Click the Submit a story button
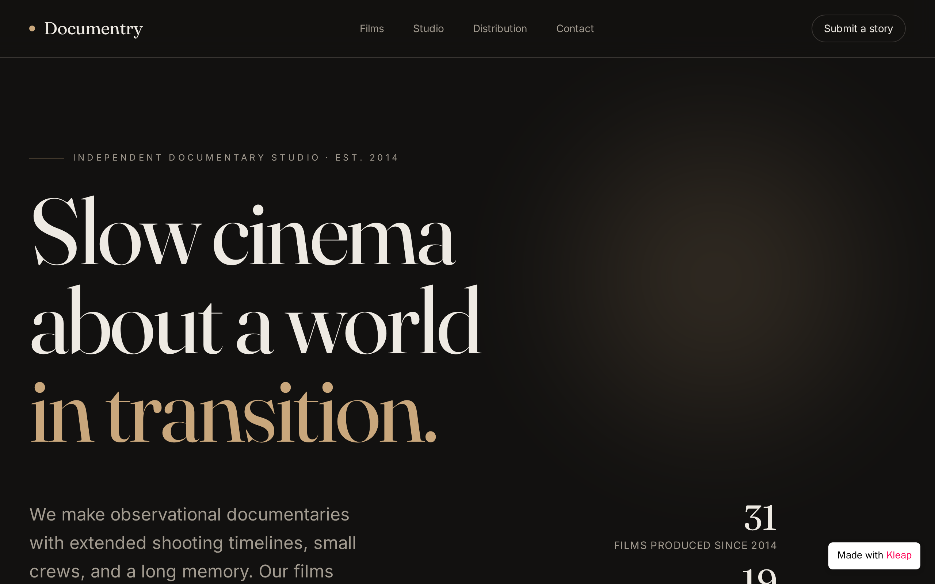The width and height of the screenshot is (935, 584). tap(858, 28)
